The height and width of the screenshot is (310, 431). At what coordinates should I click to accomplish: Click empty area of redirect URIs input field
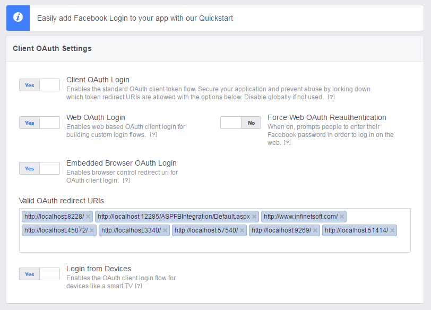point(215,244)
